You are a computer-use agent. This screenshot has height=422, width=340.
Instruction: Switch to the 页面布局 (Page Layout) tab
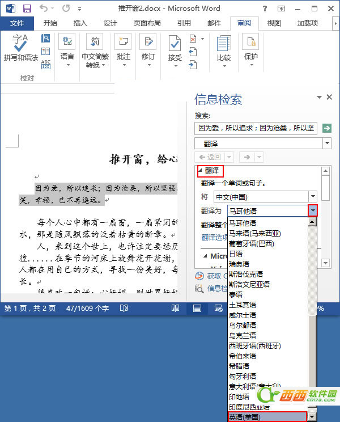point(147,23)
